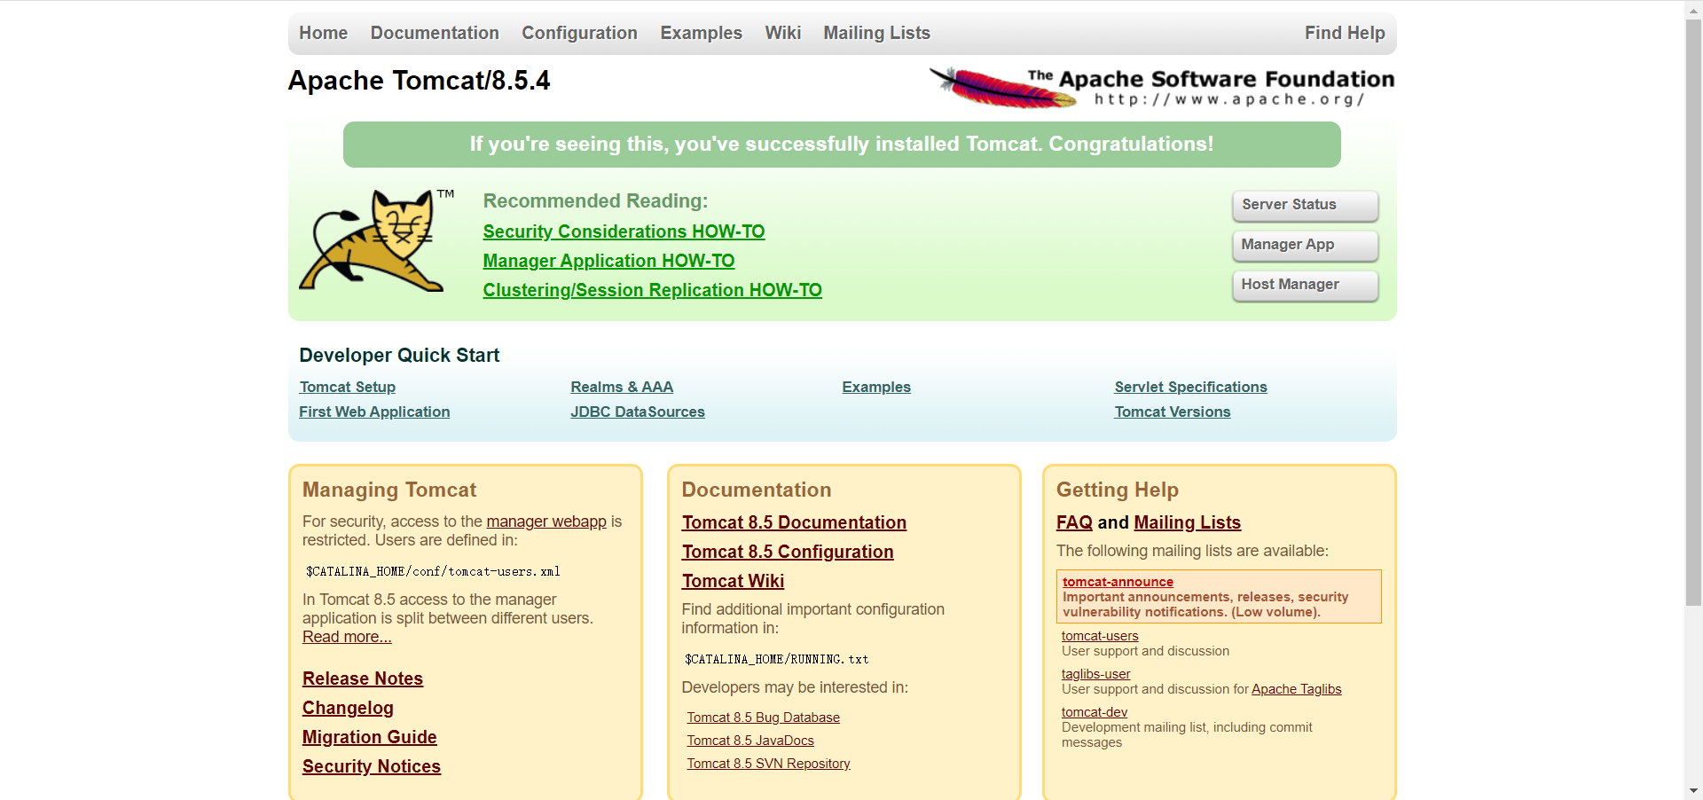
Task: Open the Tomcat Versions link
Action: (1173, 412)
